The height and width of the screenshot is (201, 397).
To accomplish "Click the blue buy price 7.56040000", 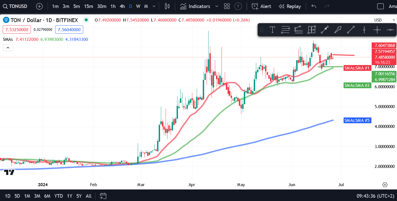I will coord(69,30).
